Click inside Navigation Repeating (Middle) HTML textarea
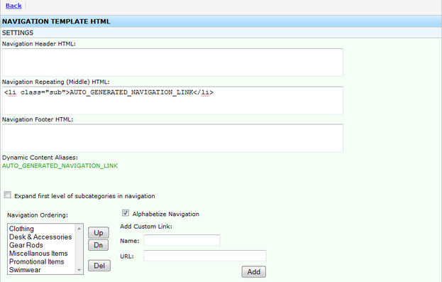442x282 pixels. (x=172, y=100)
